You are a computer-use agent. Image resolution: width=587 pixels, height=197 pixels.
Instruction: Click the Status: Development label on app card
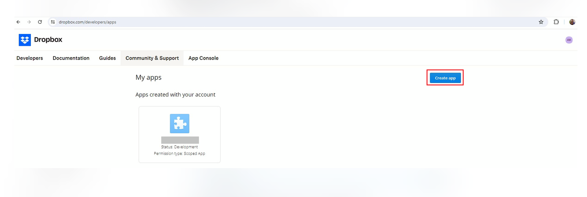(180, 147)
